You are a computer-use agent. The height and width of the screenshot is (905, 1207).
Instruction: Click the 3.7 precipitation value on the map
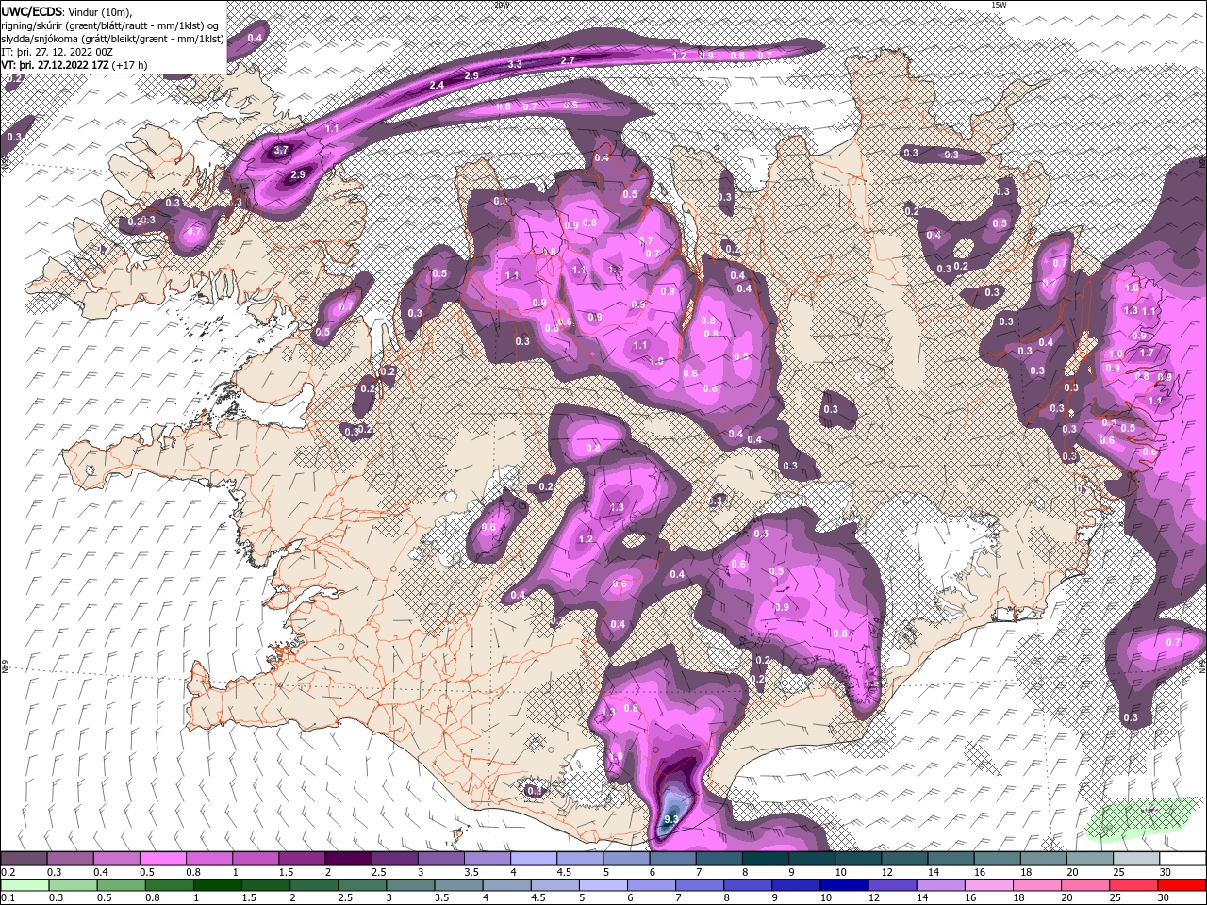click(281, 150)
